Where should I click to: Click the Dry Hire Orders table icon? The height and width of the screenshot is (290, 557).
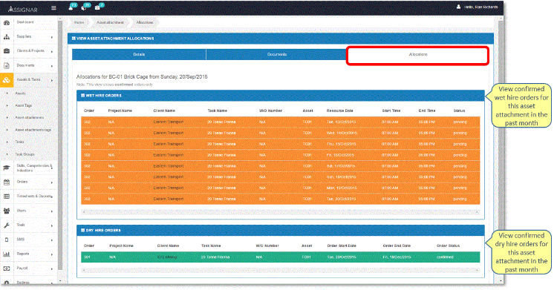click(82, 231)
